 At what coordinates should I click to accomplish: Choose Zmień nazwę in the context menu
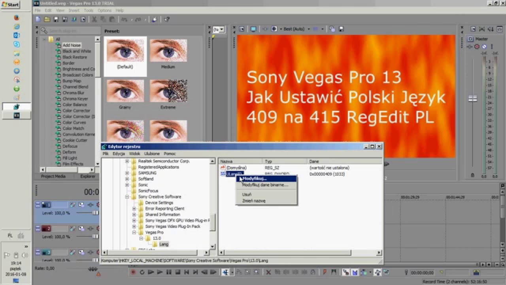(266, 201)
